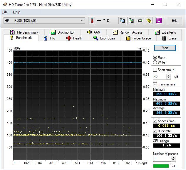Select the Benchmark tab

(21, 38)
